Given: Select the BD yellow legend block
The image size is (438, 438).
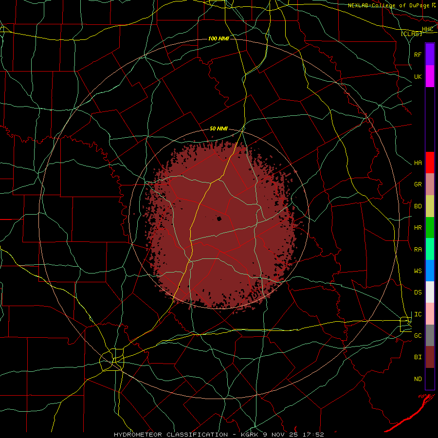Looking at the screenshot, I should 430,206.
